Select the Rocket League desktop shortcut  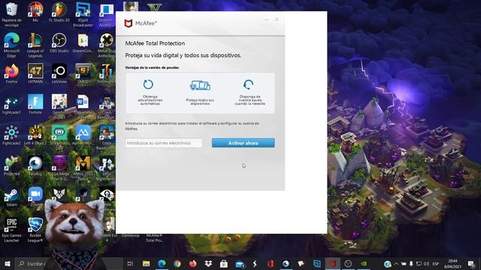(x=35, y=229)
